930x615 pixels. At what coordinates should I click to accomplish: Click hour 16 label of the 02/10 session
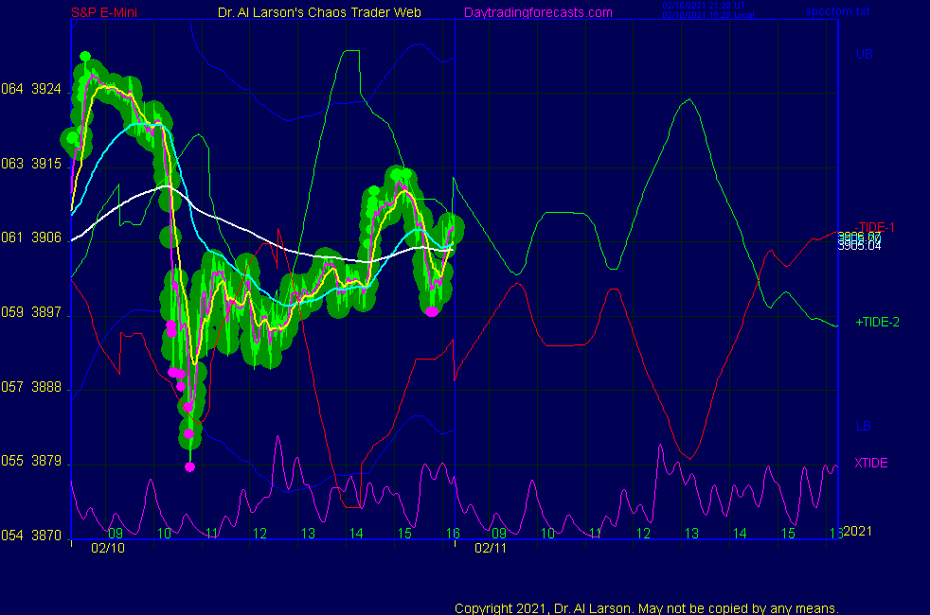pyautogui.click(x=453, y=534)
